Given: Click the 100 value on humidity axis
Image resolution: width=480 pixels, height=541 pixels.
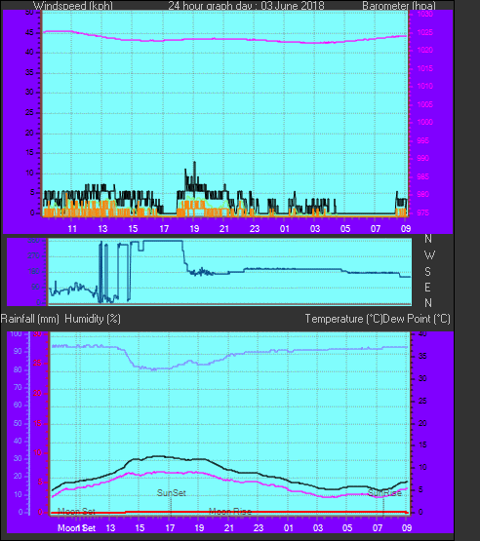Looking at the screenshot, I should (16, 333).
